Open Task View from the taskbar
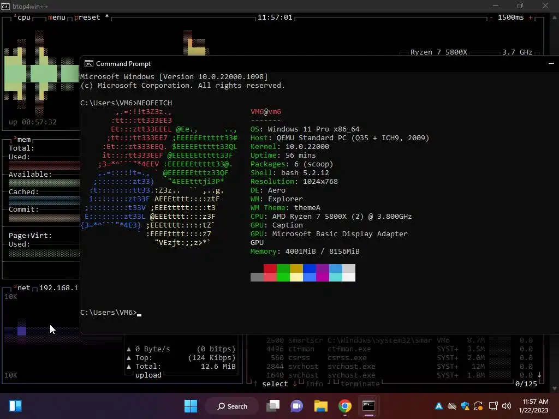 pyautogui.click(x=273, y=406)
